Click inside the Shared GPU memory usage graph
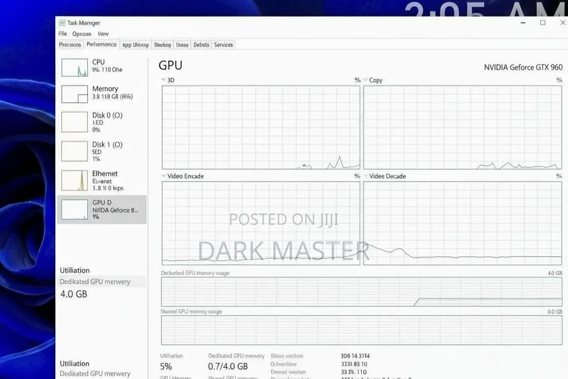The width and height of the screenshot is (568, 379). tap(362, 330)
